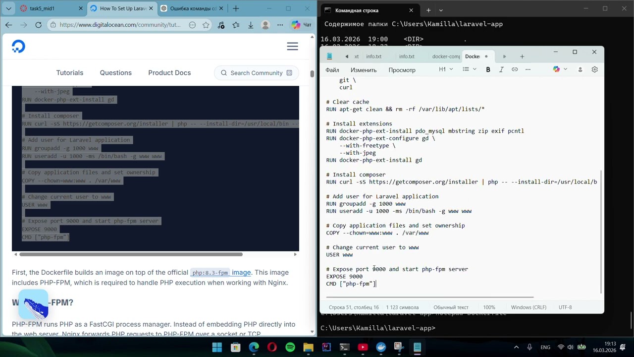The image size is (634, 357).
Task: Open the terminal profiles dropdown
Action: click(441, 10)
